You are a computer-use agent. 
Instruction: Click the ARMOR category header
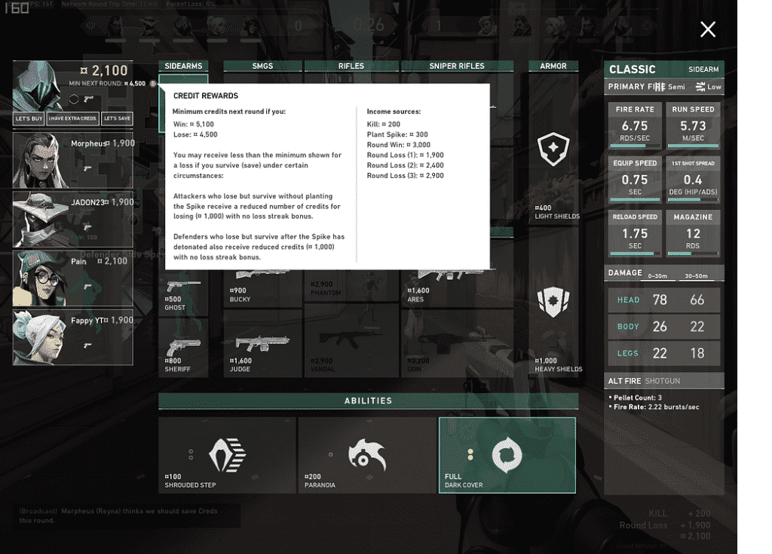553,66
